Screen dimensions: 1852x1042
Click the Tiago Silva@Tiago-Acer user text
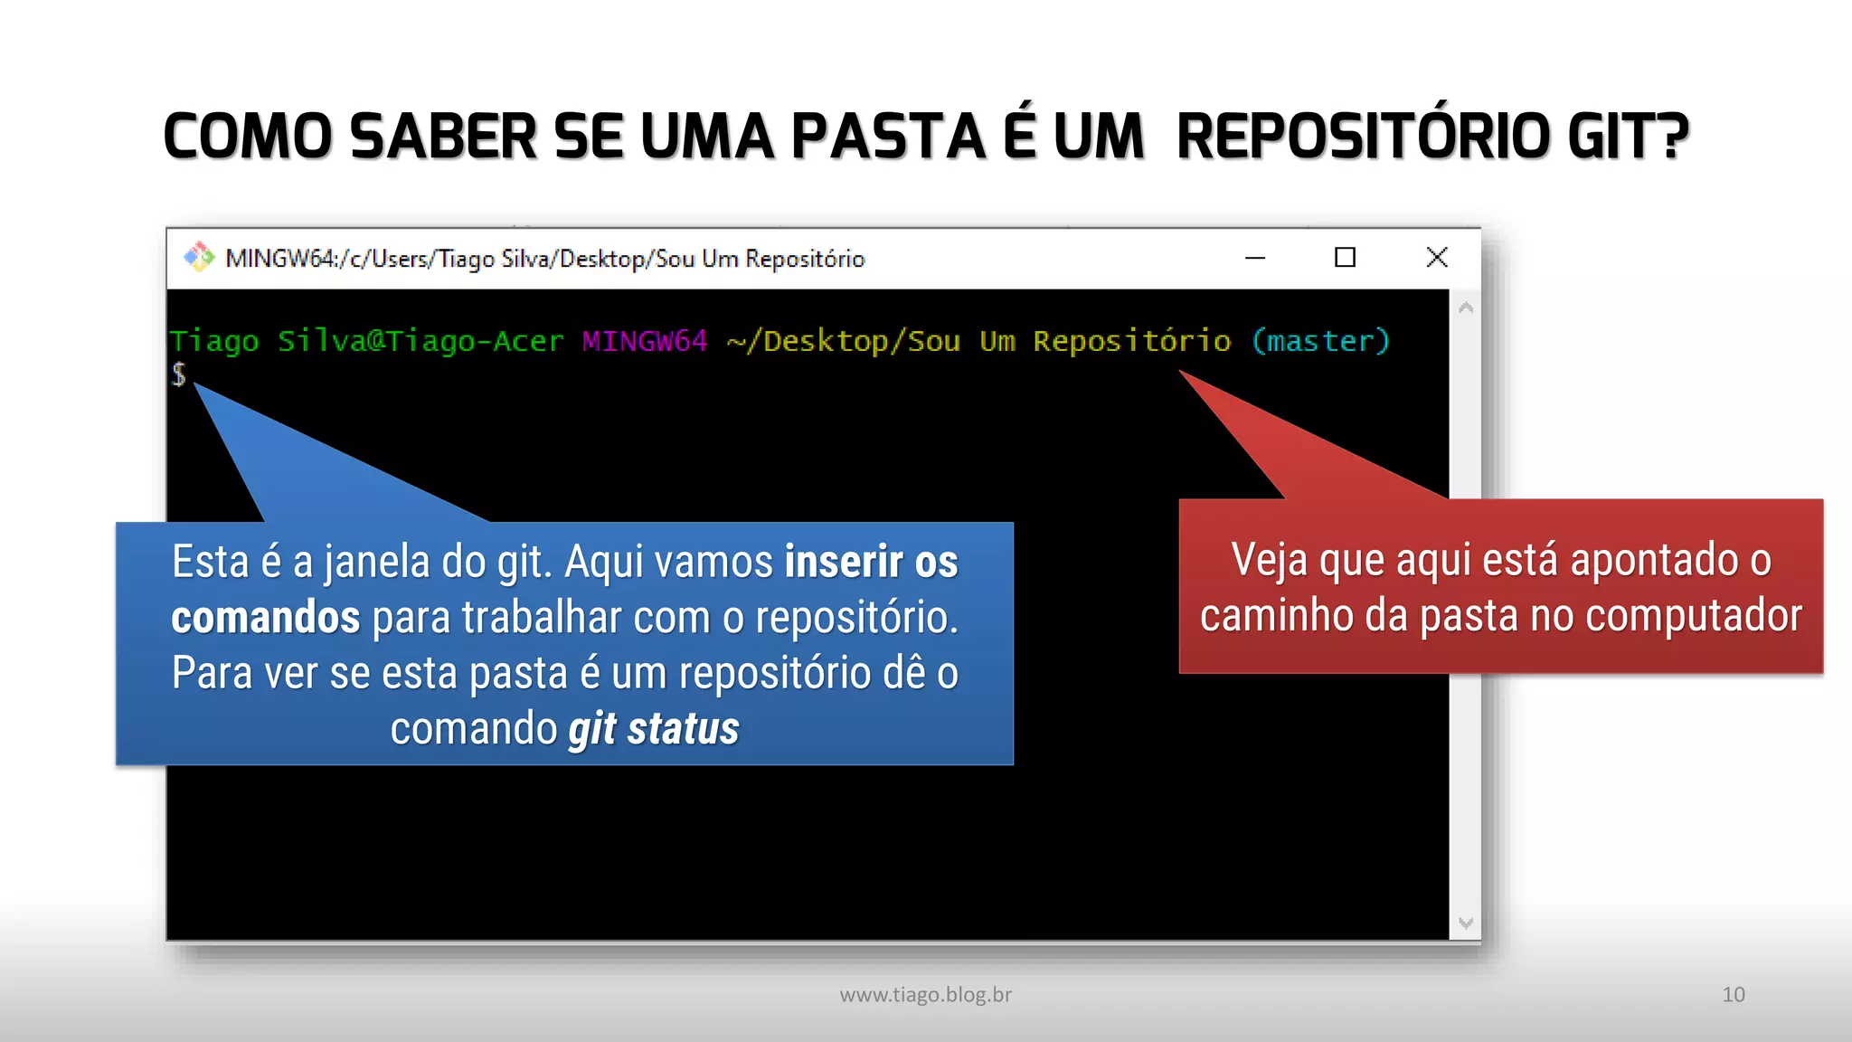tap(367, 341)
